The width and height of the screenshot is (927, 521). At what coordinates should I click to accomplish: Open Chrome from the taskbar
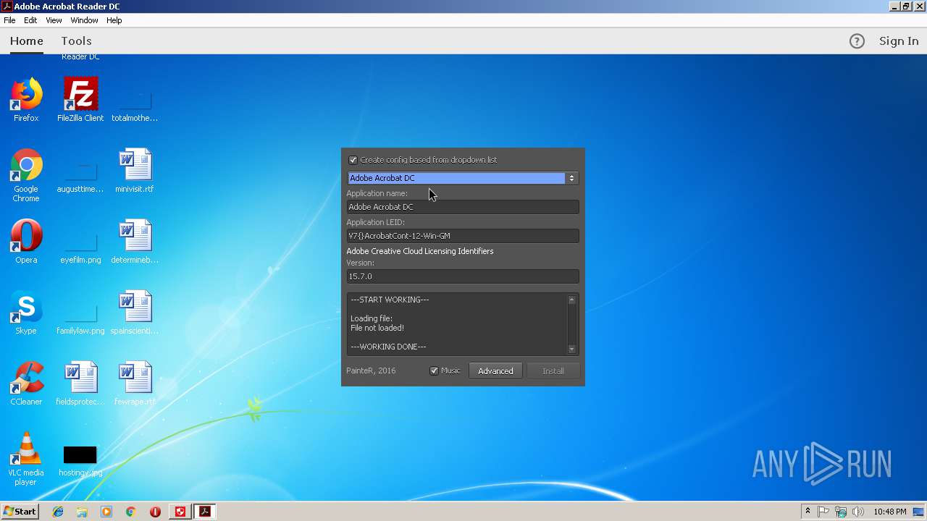click(131, 512)
